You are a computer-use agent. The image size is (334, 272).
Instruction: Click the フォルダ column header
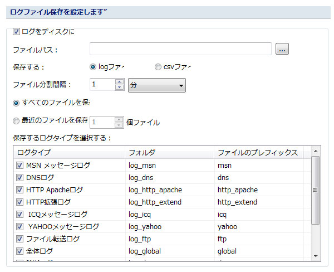tap(169, 152)
